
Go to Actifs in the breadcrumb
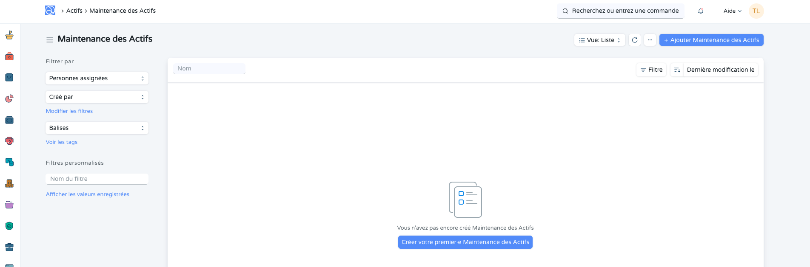click(74, 11)
